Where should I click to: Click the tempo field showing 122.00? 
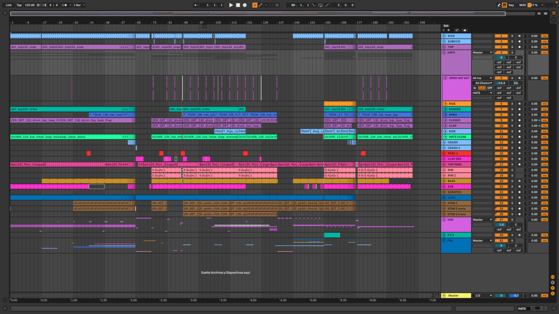(29, 5)
